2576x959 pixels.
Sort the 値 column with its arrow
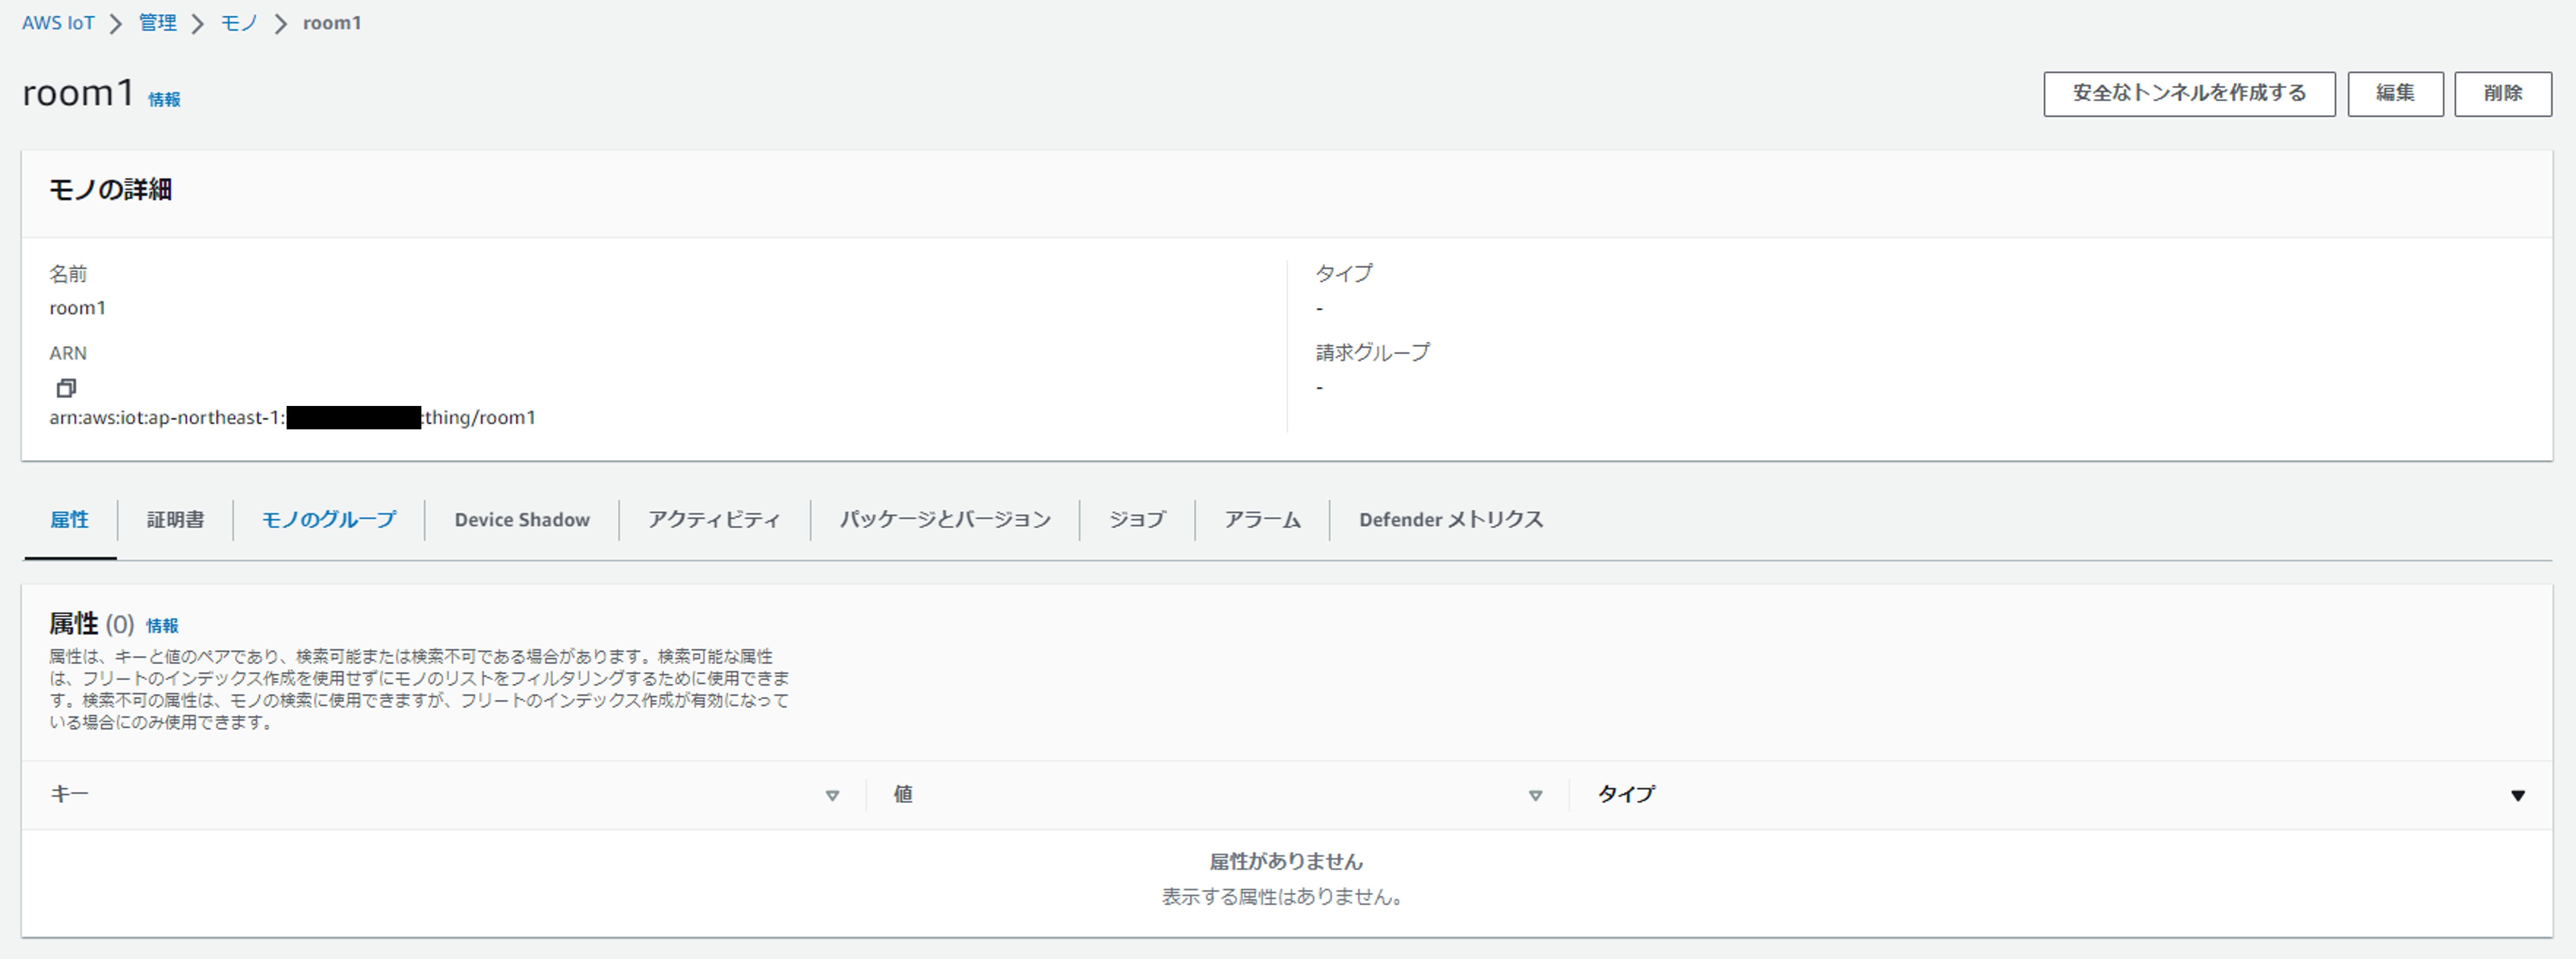tap(1535, 796)
